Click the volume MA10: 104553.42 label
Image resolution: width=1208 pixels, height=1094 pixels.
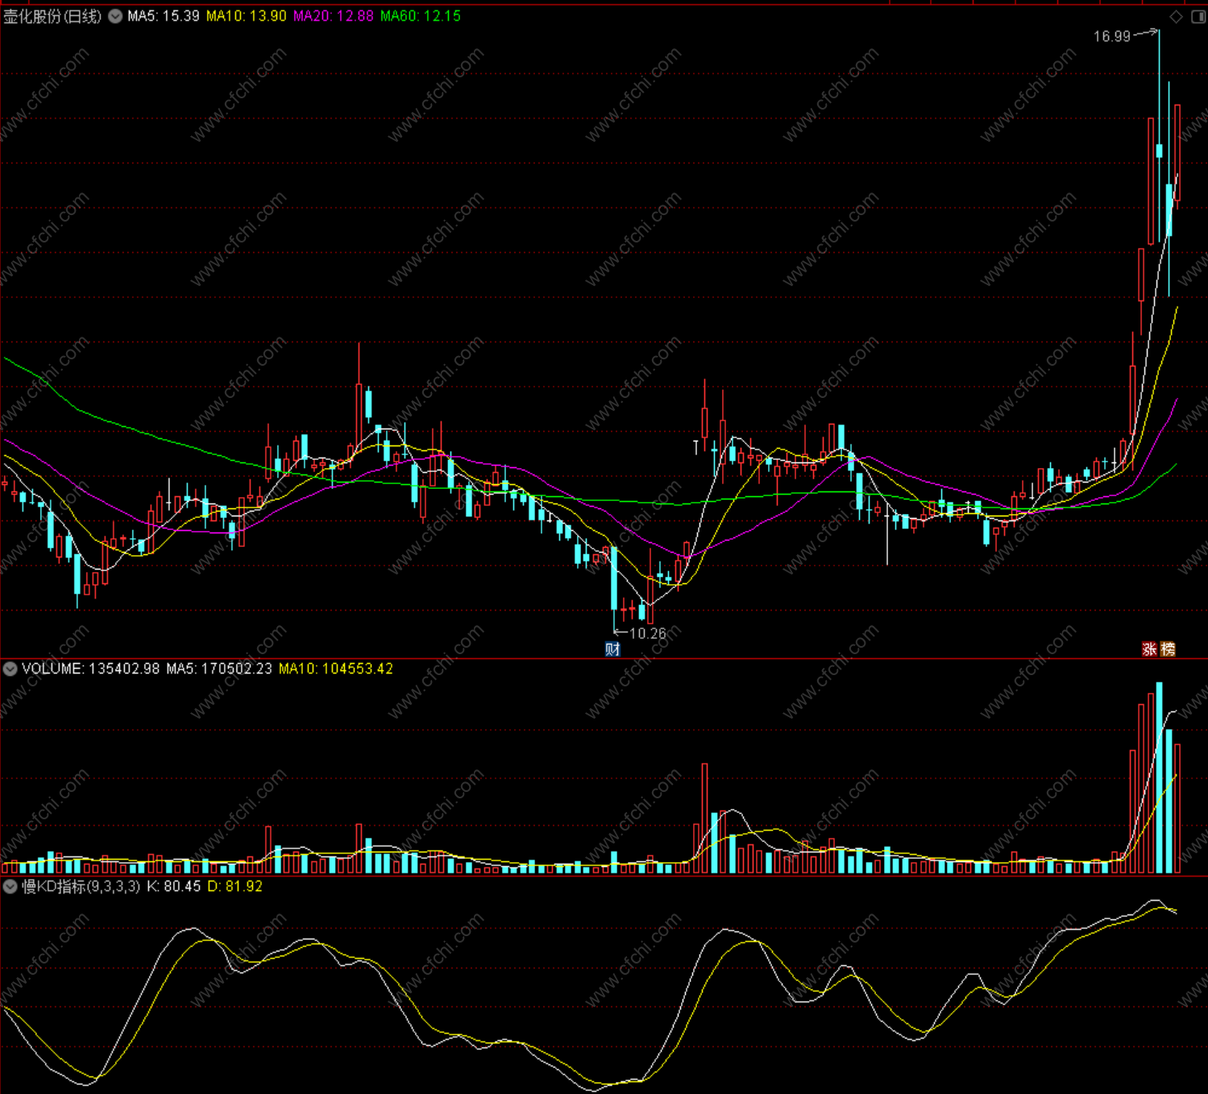tap(336, 669)
